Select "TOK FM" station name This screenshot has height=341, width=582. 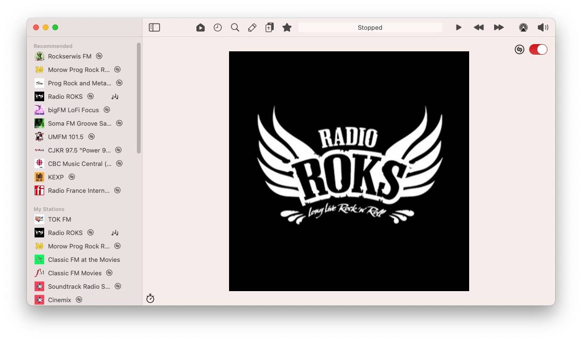coord(60,219)
